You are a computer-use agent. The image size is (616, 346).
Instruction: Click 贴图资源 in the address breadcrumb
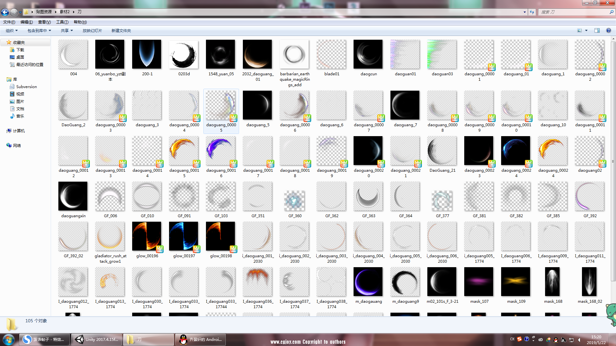click(x=44, y=12)
